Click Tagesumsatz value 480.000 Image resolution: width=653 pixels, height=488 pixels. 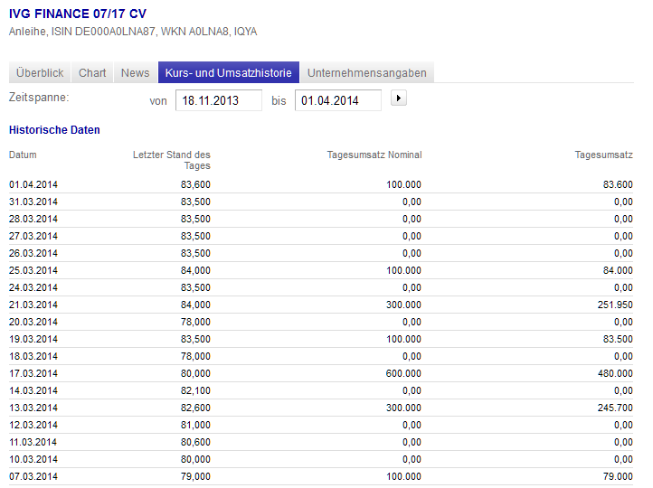pyautogui.click(x=615, y=373)
